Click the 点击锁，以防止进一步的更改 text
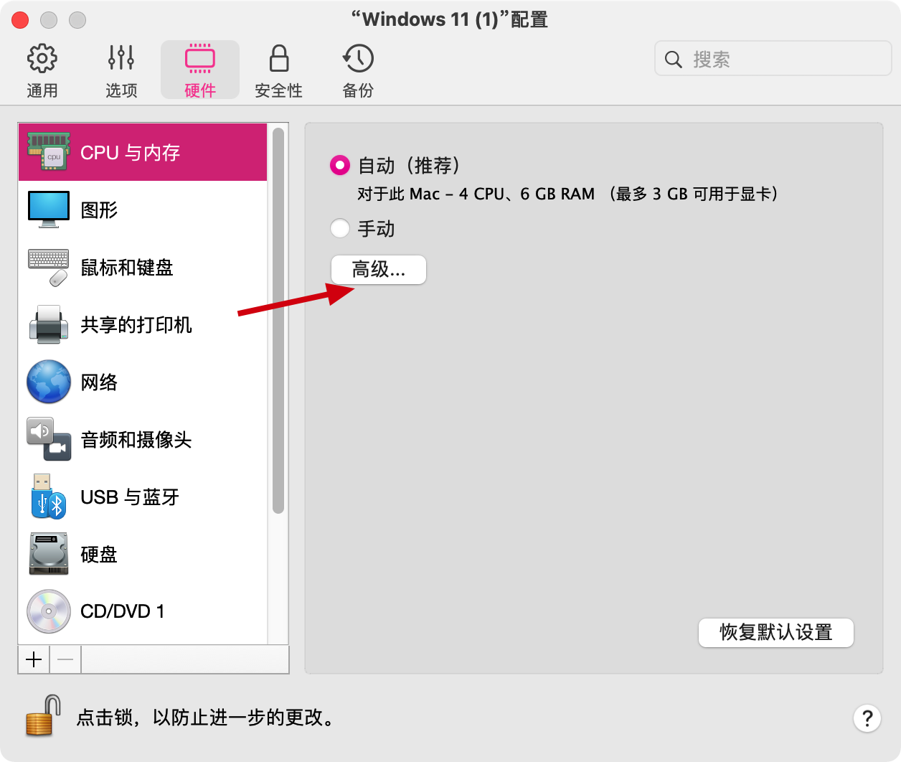This screenshot has height=762, width=901. coord(207,718)
